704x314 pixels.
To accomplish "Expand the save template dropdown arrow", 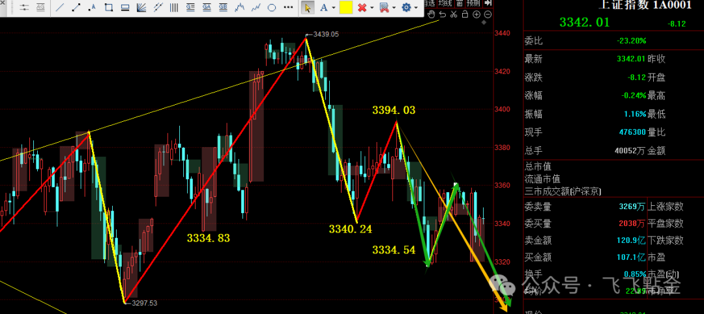I will point(394,8).
